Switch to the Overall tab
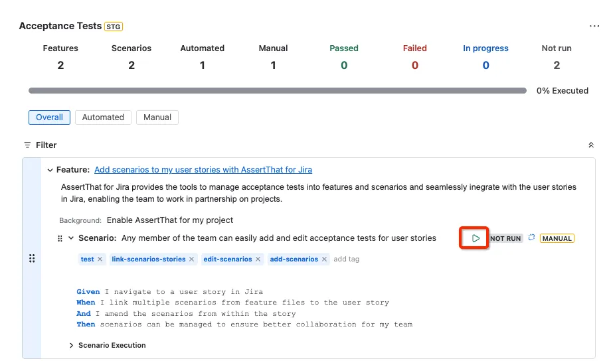611x361 pixels. 50,117
